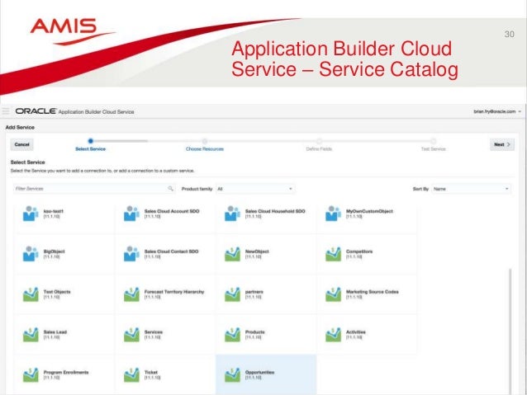Select the MyOwnCustomObject label
The height and width of the screenshot is (395, 527).
[369, 211]
